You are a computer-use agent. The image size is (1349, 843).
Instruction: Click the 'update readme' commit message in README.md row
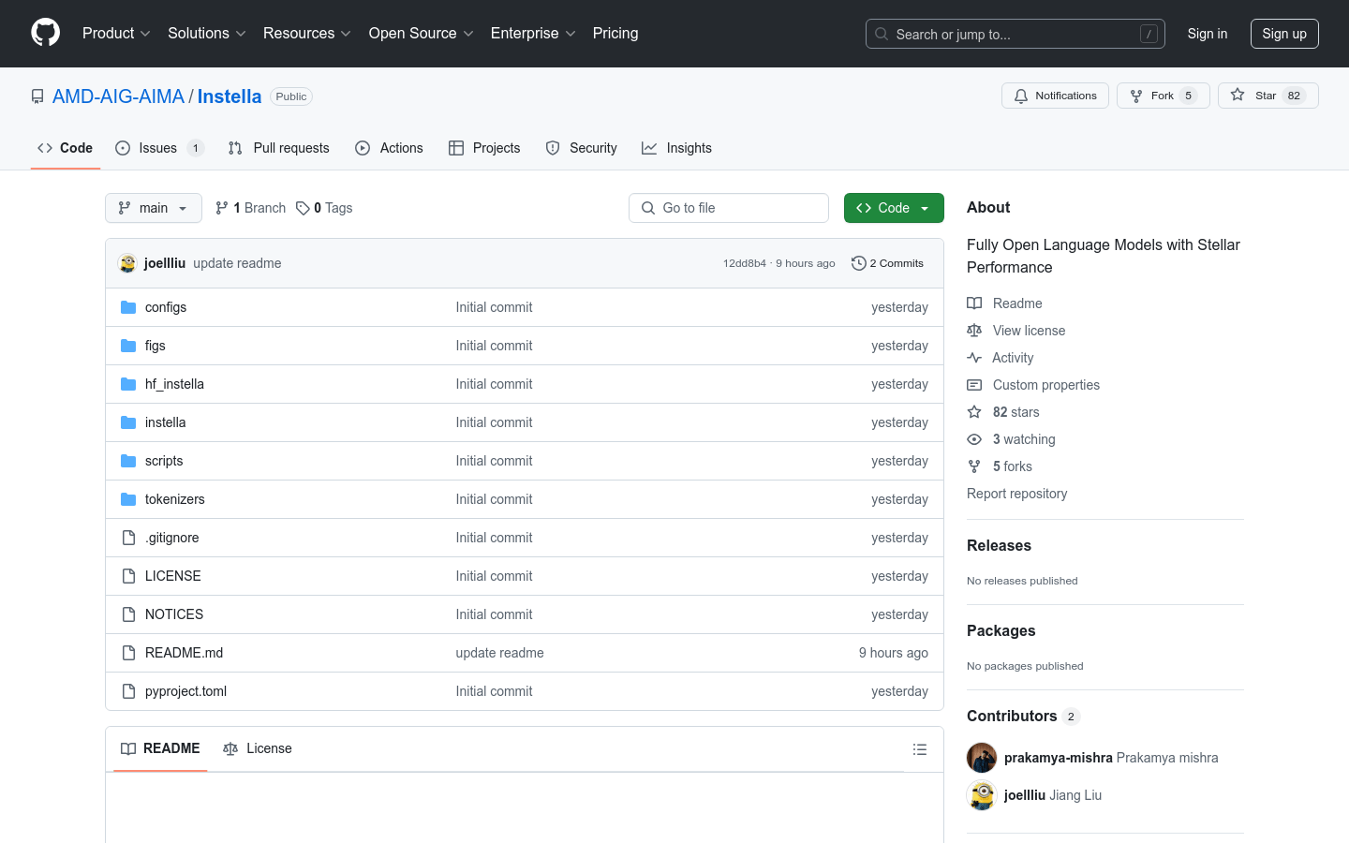coord(499,653)
